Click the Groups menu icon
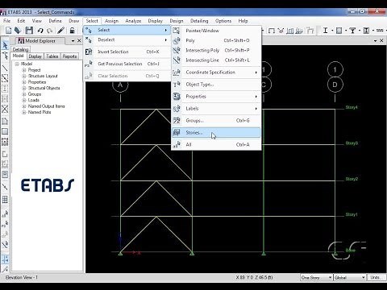 click(177, 121)
